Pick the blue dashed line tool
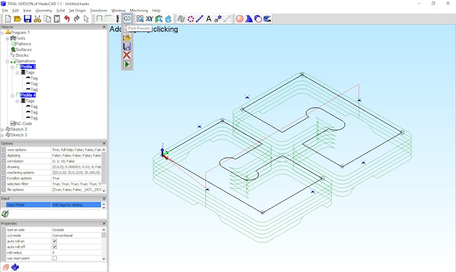 click(200, 19)
